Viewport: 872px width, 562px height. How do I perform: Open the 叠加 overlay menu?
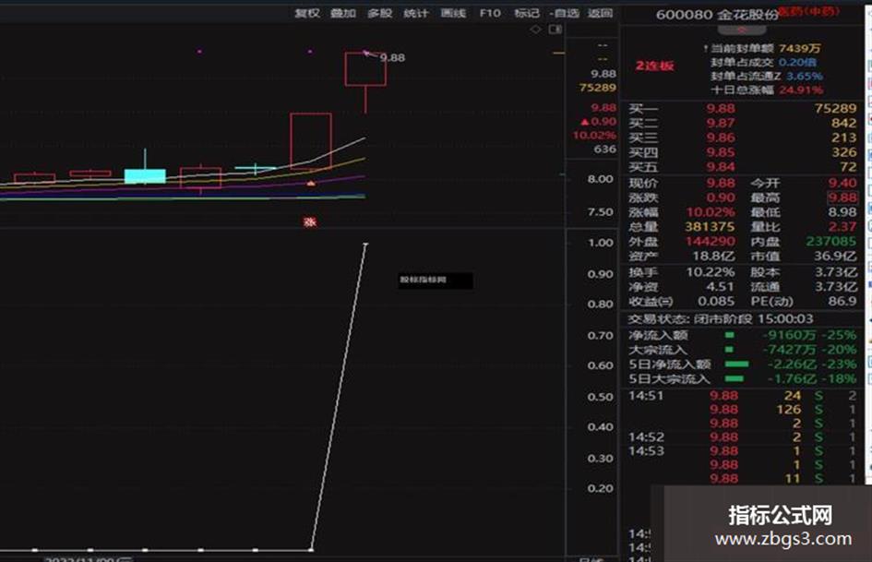[x=342, y=13]
